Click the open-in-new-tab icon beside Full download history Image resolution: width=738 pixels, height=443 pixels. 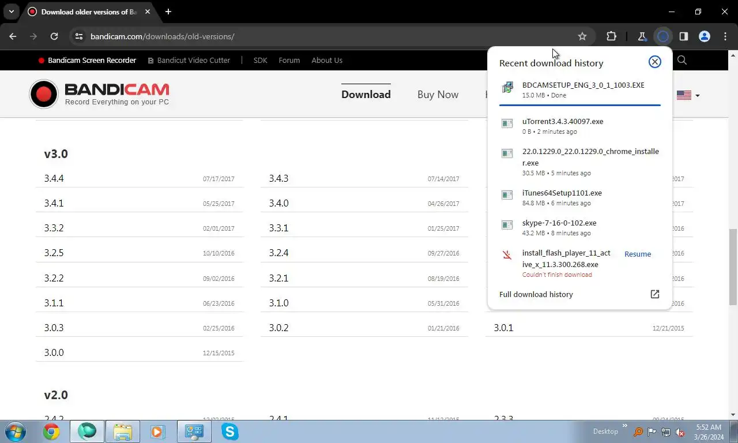coord(654,294)
